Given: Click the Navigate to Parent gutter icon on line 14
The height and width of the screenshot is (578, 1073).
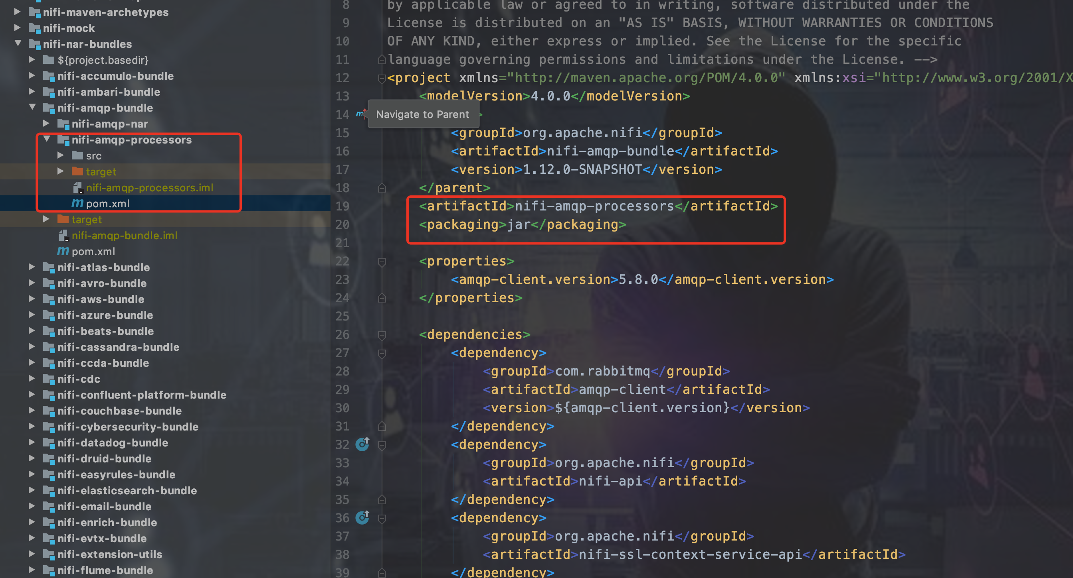Looking at the screenshot, I should tap(361, 114).
